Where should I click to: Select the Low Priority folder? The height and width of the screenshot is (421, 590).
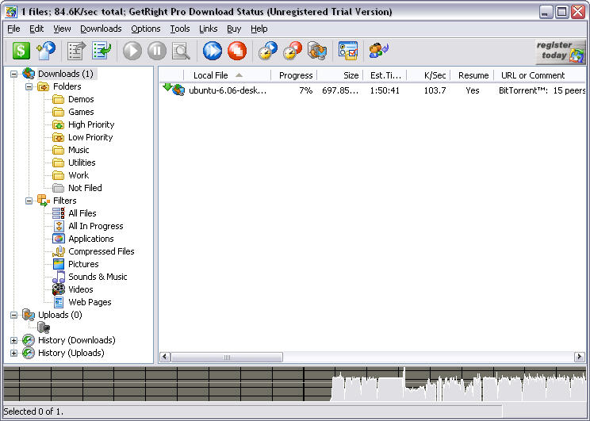pyautogui.click(x=90, y=137)
